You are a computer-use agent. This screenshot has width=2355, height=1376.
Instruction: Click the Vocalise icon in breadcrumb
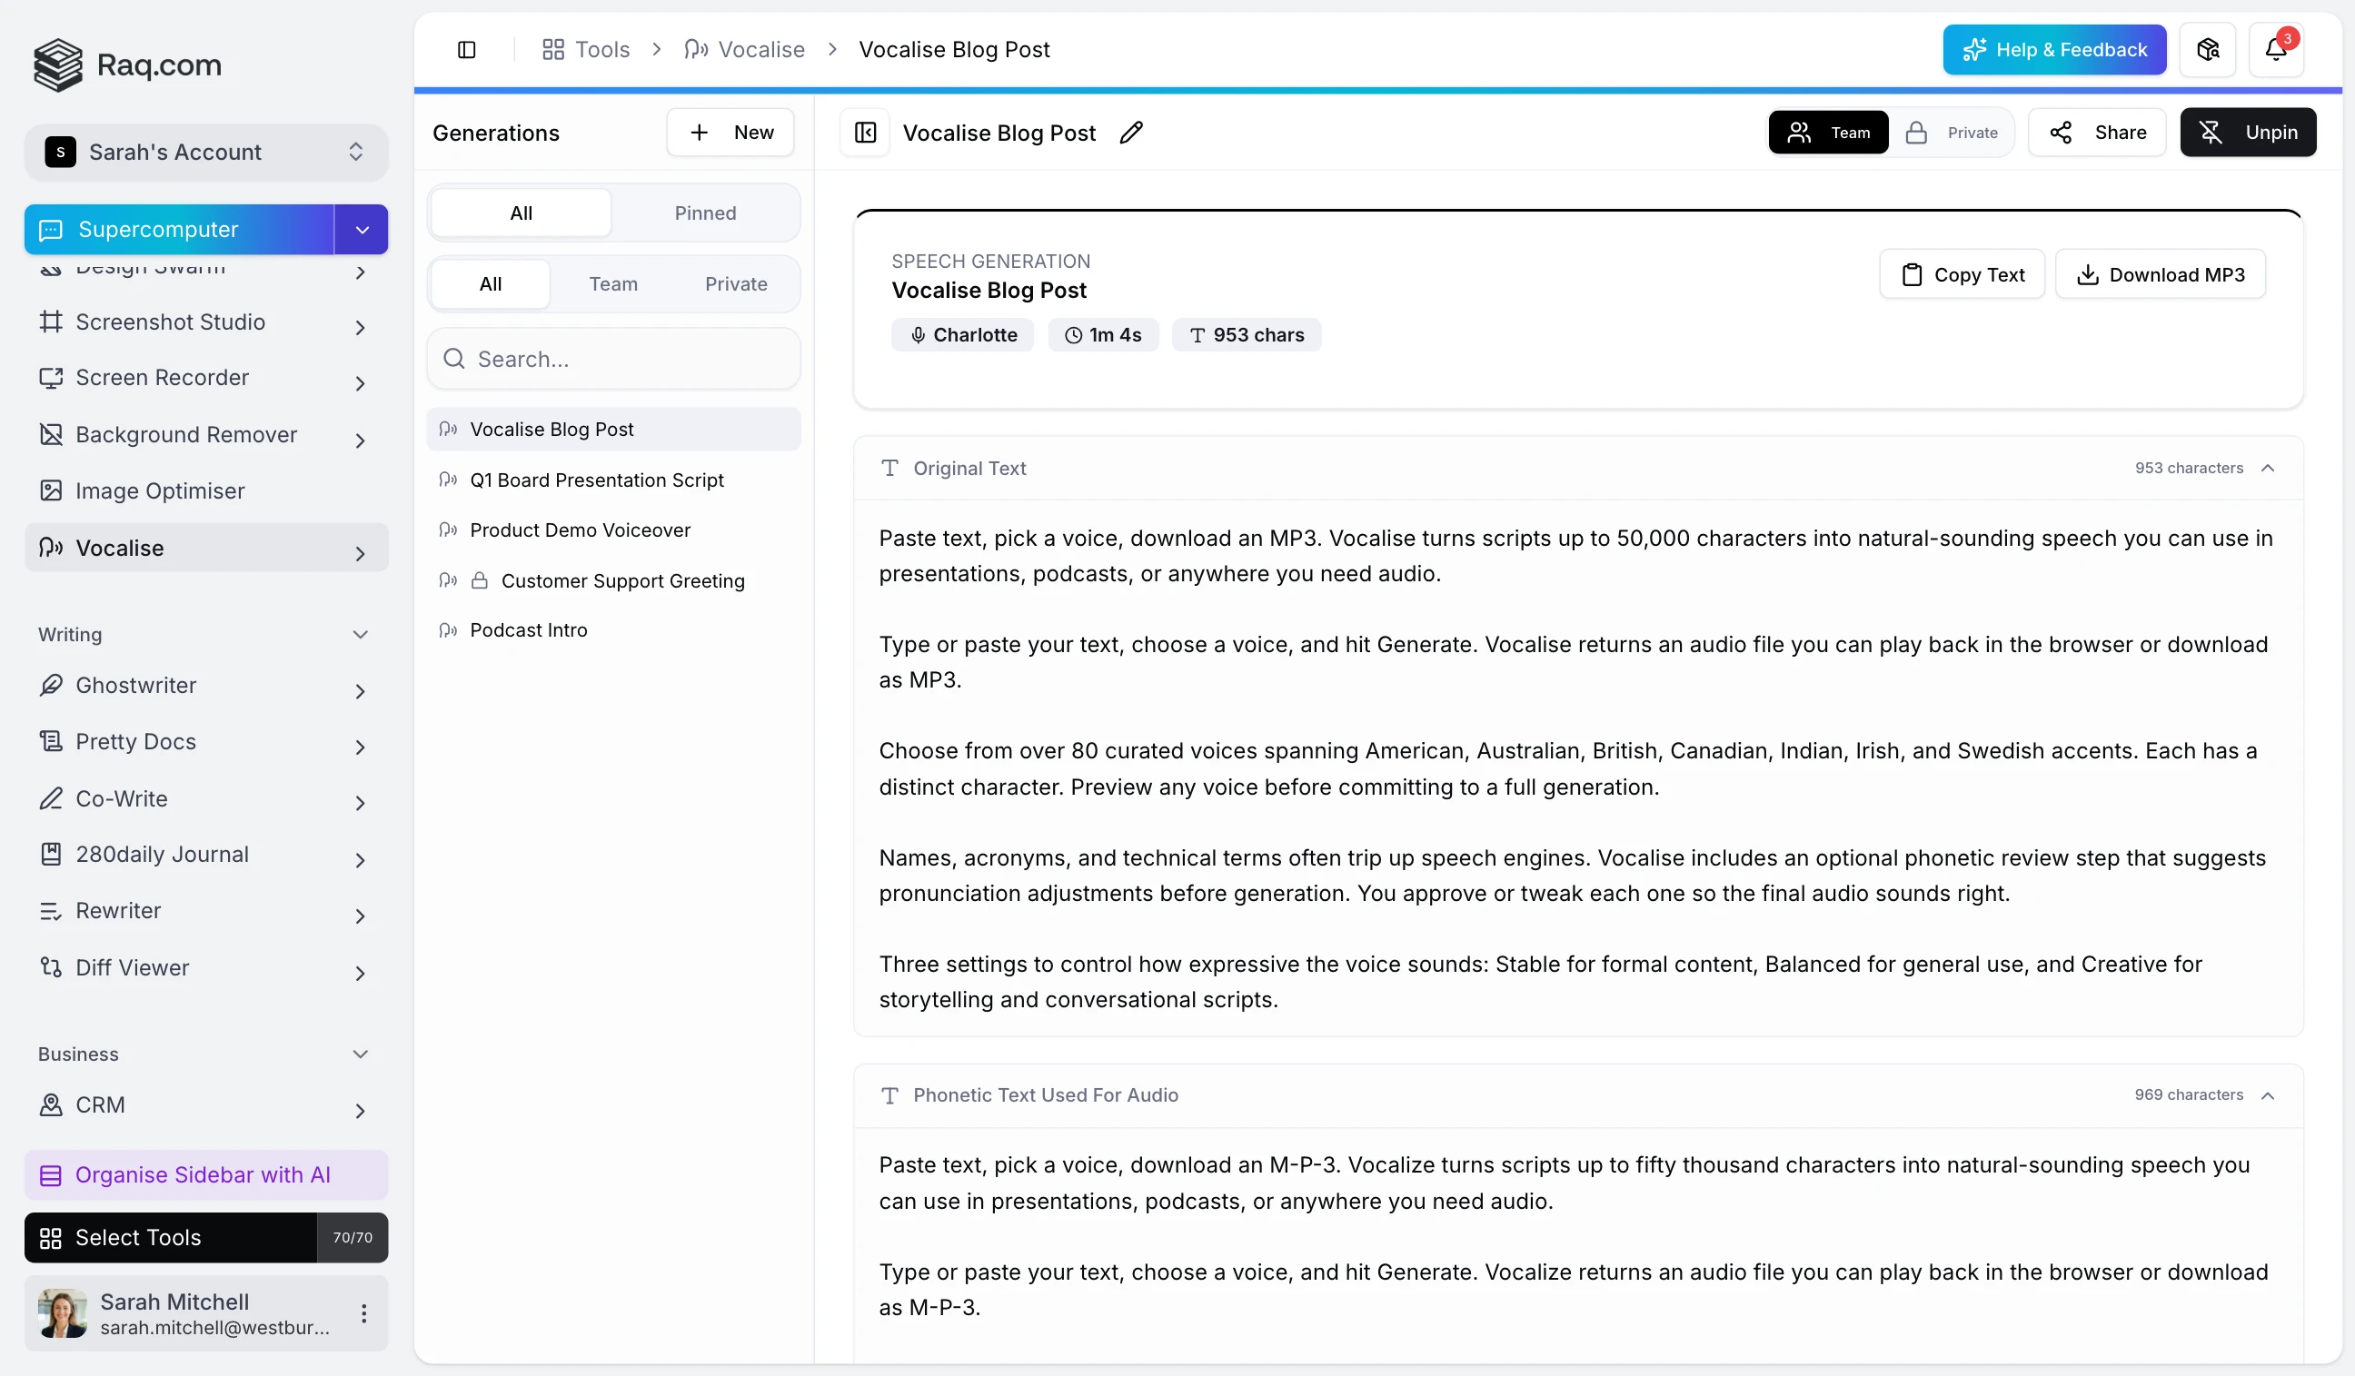[x=696, y=50]
